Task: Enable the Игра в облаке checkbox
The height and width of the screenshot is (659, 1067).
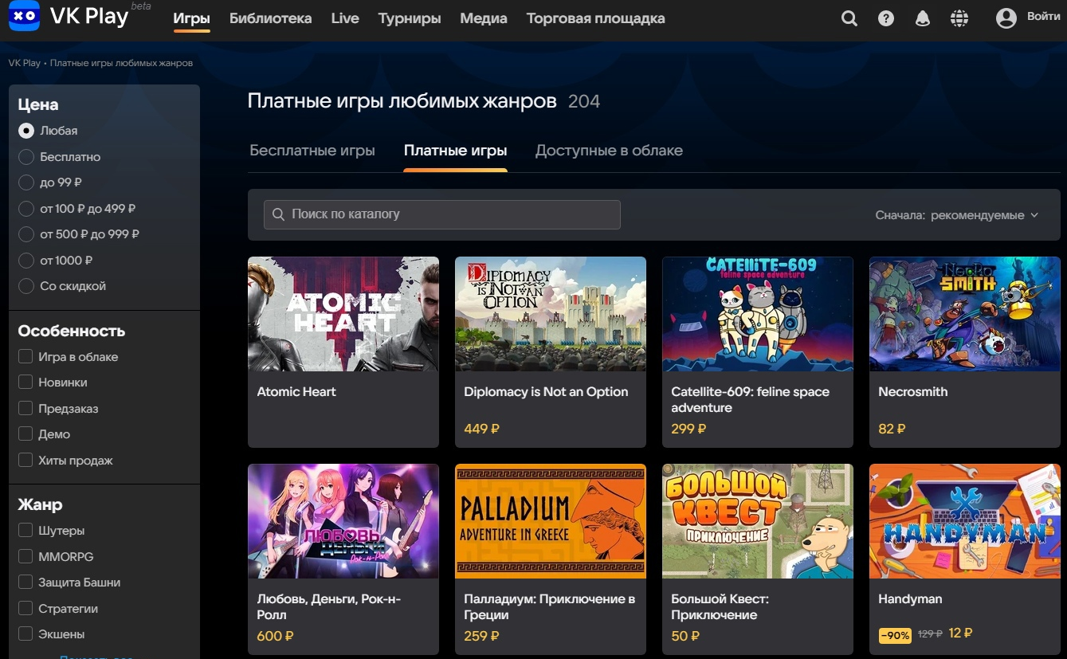Action: click(x=25, y=357)
